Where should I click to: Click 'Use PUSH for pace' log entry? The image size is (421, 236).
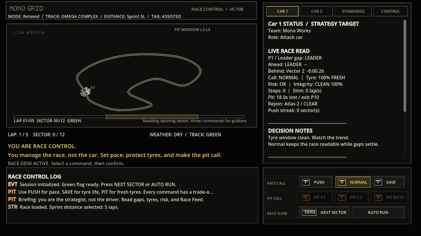[111, 192]
